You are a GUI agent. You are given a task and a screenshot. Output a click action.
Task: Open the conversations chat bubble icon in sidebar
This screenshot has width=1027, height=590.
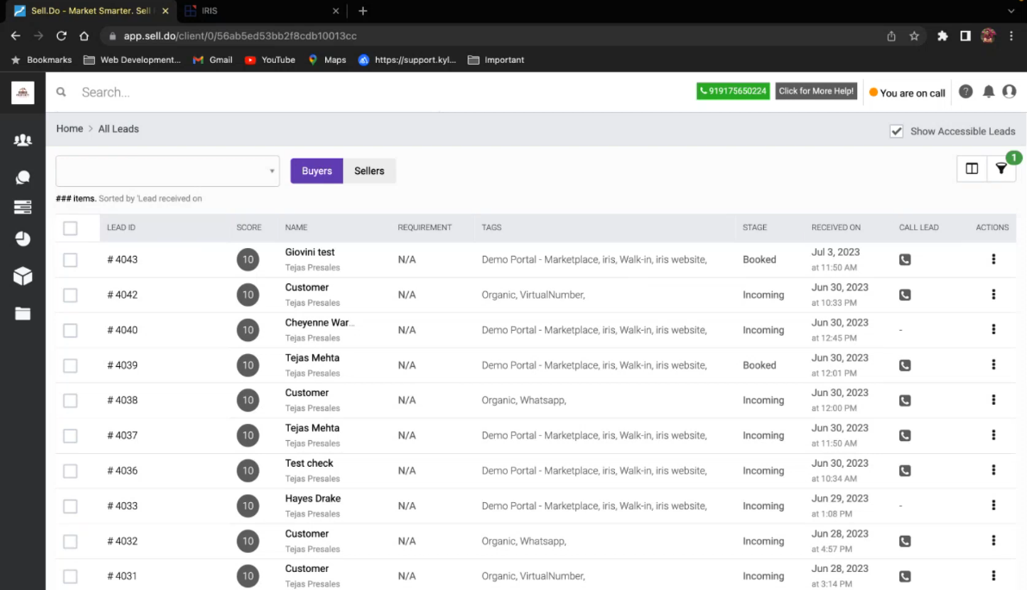[22, 177]
